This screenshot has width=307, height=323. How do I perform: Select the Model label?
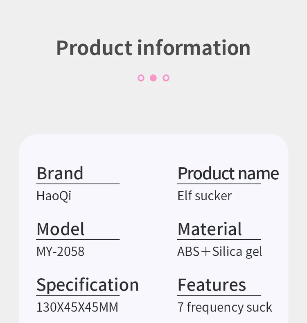61,229
